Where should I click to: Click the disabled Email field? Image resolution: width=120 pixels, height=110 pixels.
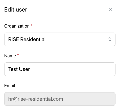[60, 99]
